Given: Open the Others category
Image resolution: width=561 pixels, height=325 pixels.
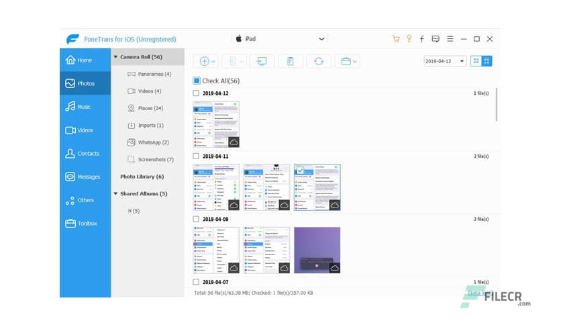Looking at the screenshot, I should [x=85, y=200].
